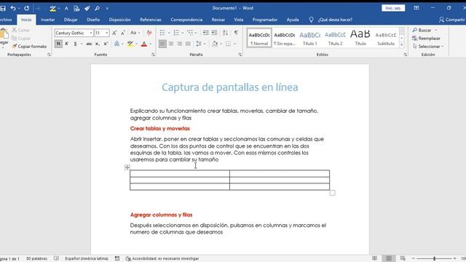This screenshot has height=262, width=466.
Task: Open the Referencias tab
Action: (151, 20)
